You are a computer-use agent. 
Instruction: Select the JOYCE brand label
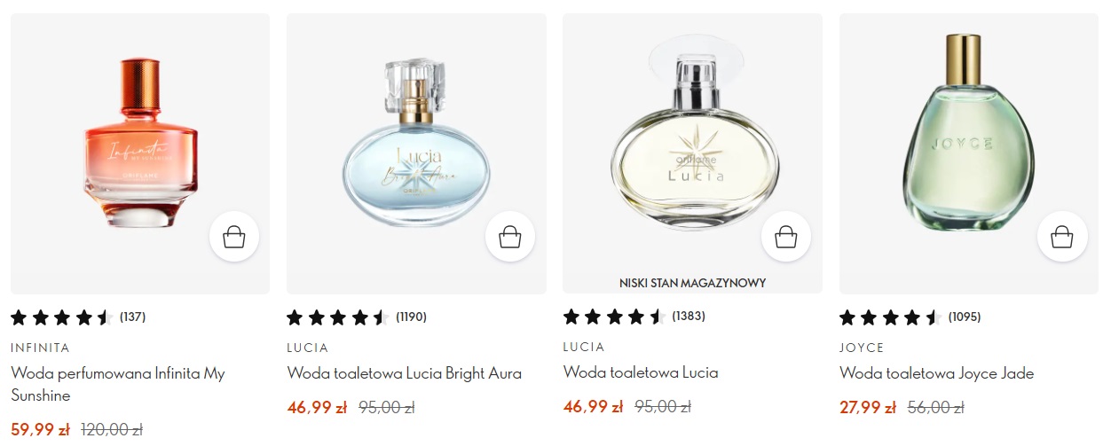pyautogui.click(x=862, y=348)
